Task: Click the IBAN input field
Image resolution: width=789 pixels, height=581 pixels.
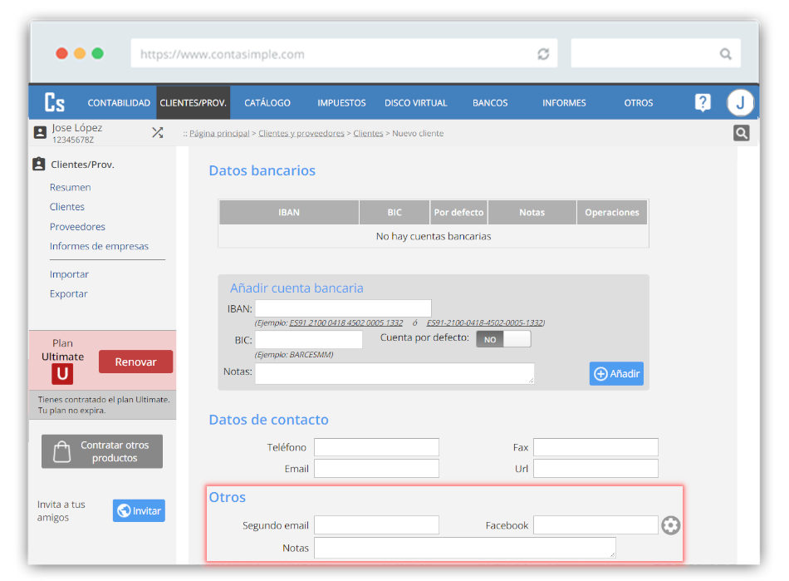Action: pyautogui.click(x=343, y=308)
